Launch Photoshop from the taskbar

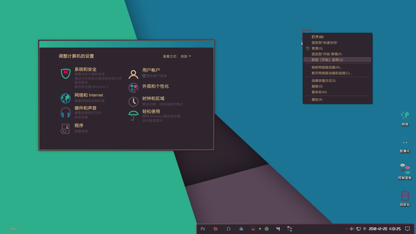pos(203,229)
